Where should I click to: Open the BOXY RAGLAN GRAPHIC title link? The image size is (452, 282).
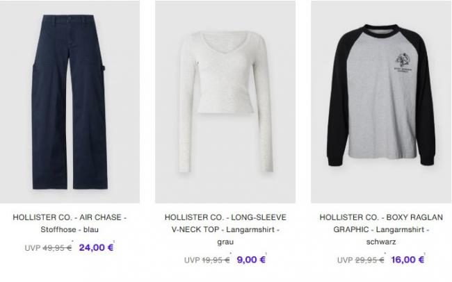(381, 223)
